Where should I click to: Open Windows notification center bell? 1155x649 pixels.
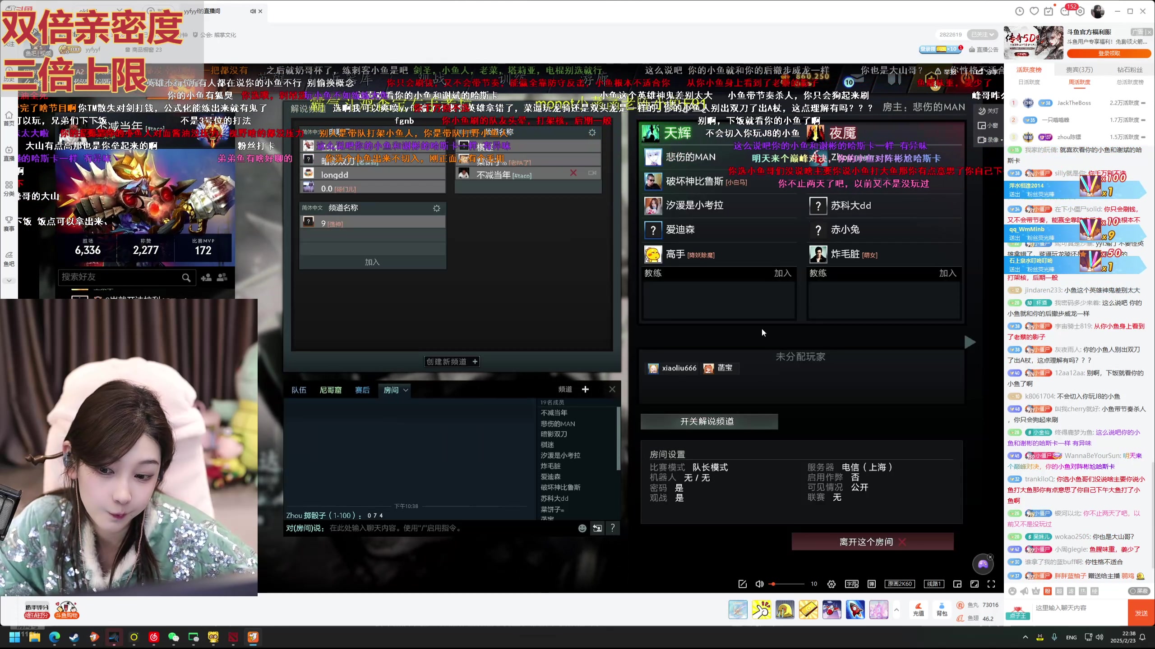pyautogui.click(x=1142, y=637)
